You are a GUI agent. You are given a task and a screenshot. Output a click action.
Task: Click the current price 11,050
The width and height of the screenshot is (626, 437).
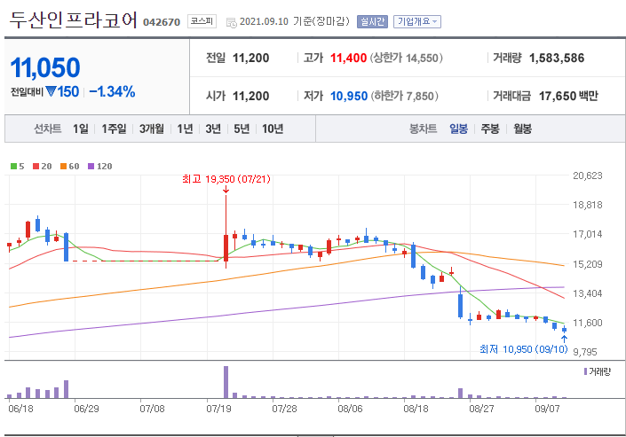point(45,67)
